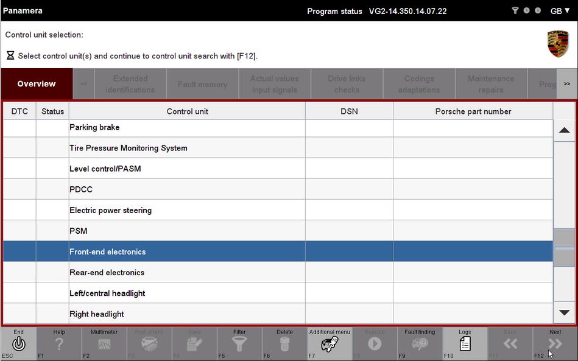
Task: Click the scrollbar up arrow
Action: tap(564, 130)
